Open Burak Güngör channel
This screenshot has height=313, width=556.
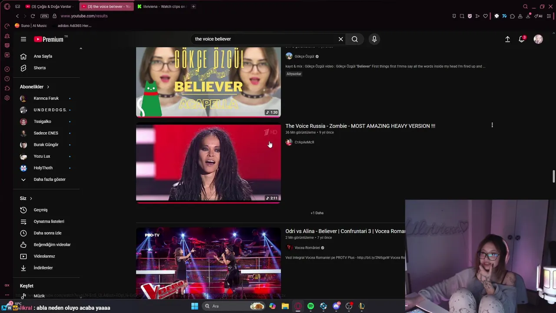tap(46, 145)
